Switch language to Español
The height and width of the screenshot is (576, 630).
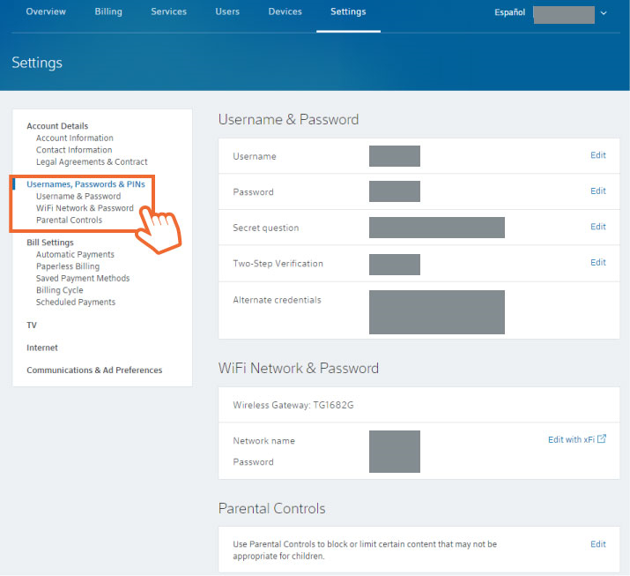pyautogui.click(x=508, y=13)
